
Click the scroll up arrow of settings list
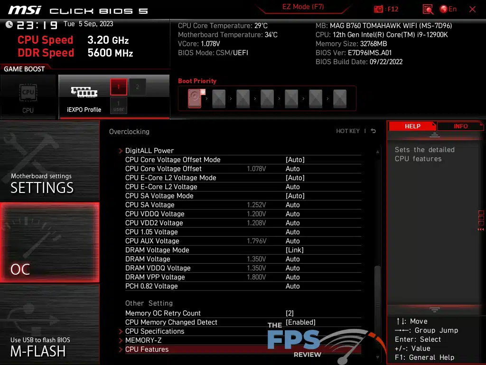(377, 152)
